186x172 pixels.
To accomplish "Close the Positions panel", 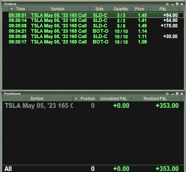I will [x=182, y=94].
